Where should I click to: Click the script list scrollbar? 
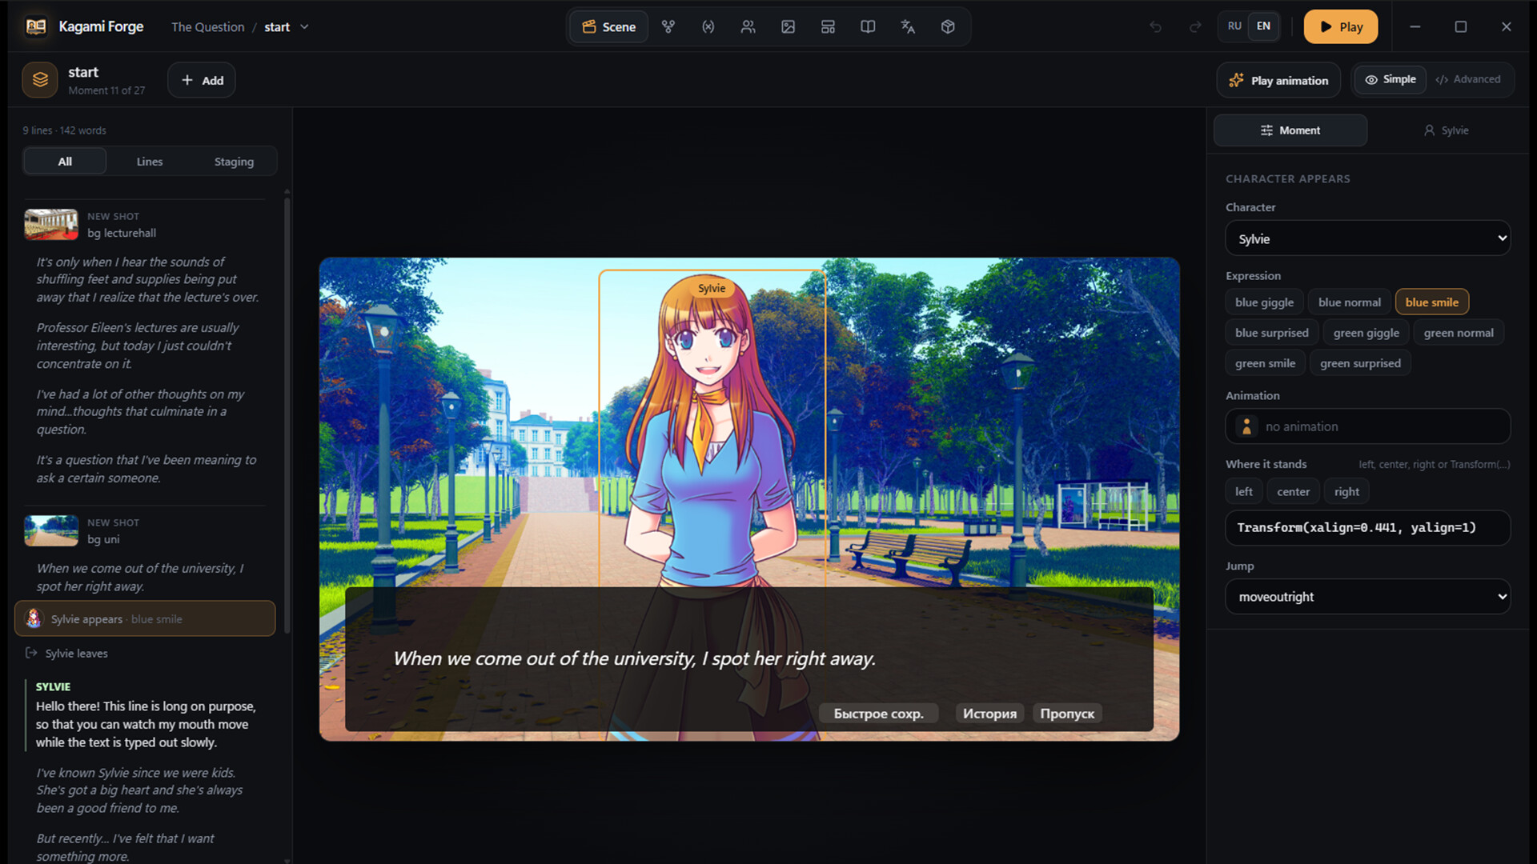[287, 416]
